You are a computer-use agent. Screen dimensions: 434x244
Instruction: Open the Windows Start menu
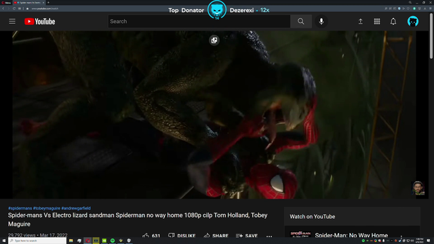[x=4, y=241]
